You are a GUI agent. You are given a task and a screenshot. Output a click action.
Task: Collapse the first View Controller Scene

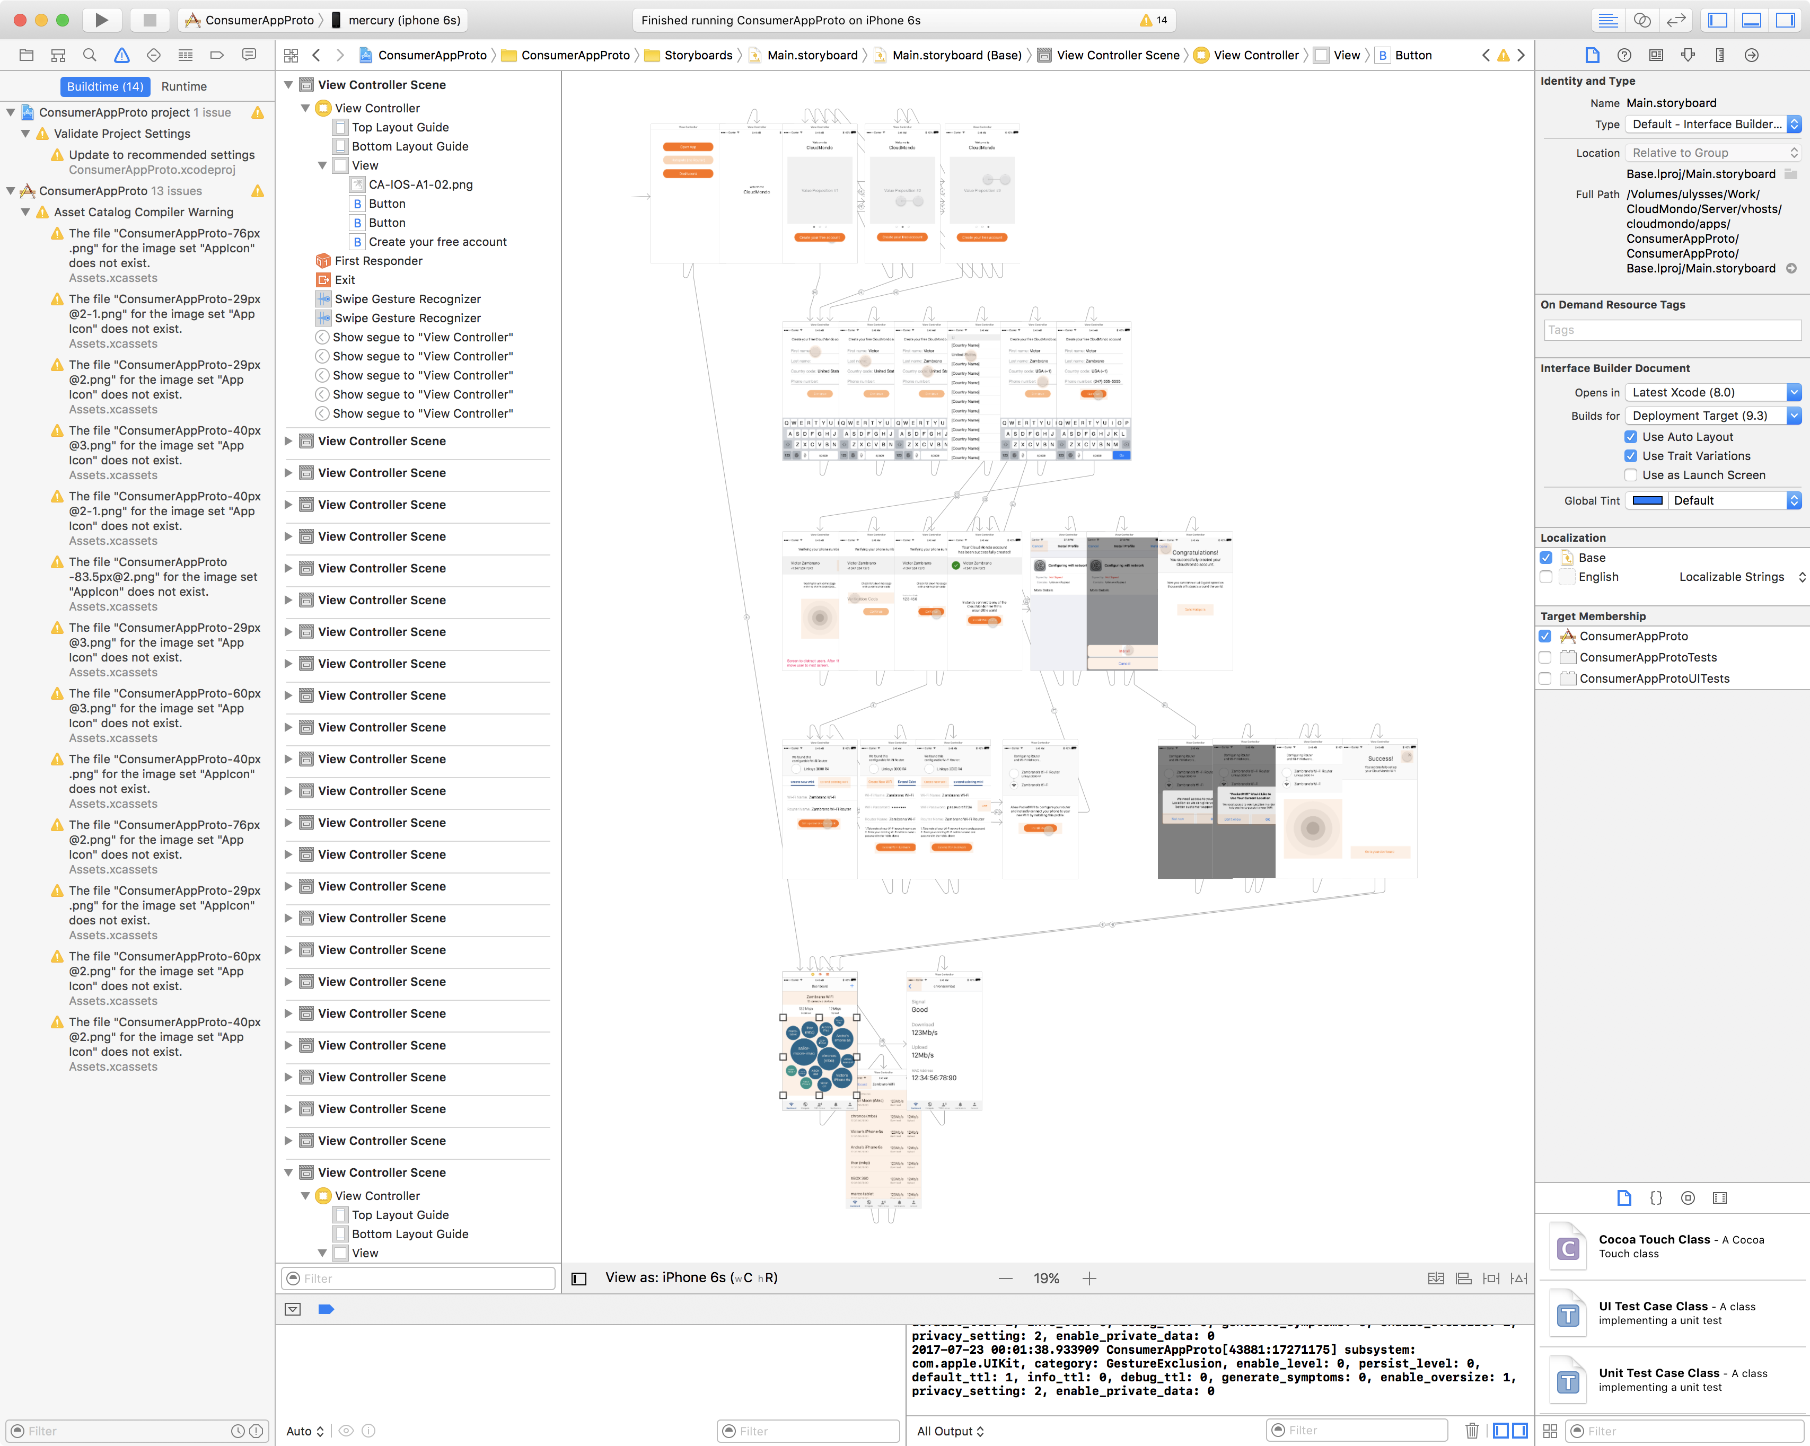pyautogui.click(x=288, y=85)
